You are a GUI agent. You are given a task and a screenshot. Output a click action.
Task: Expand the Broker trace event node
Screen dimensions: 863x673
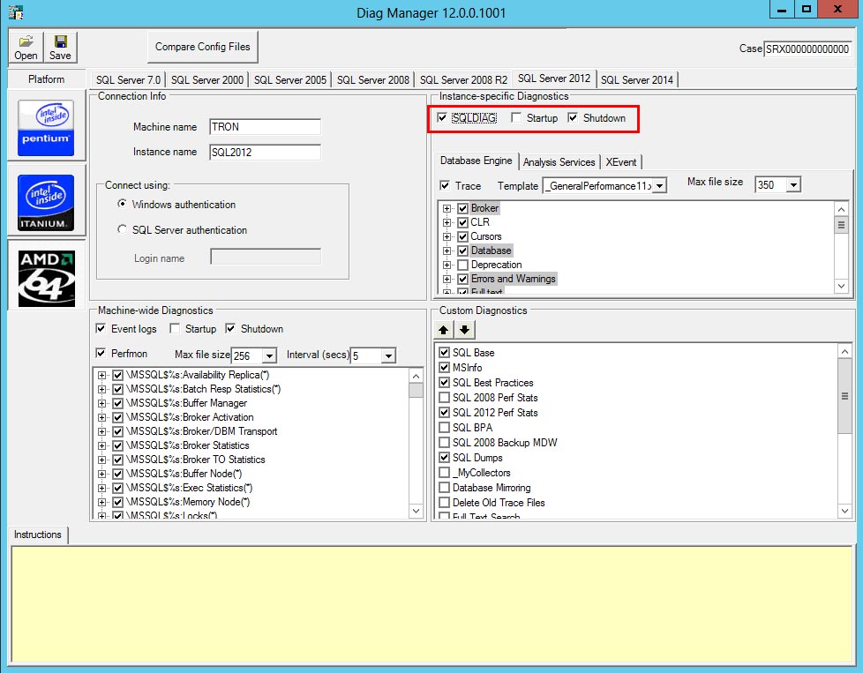[x=447, y=208]
